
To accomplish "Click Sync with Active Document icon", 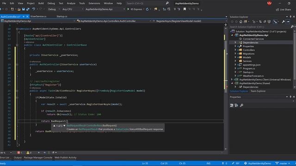I will click(260, 22).
